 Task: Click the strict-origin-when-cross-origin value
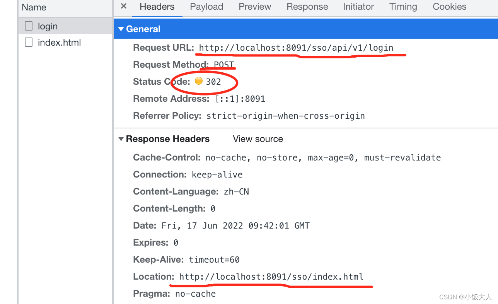[x=286, y=116]
